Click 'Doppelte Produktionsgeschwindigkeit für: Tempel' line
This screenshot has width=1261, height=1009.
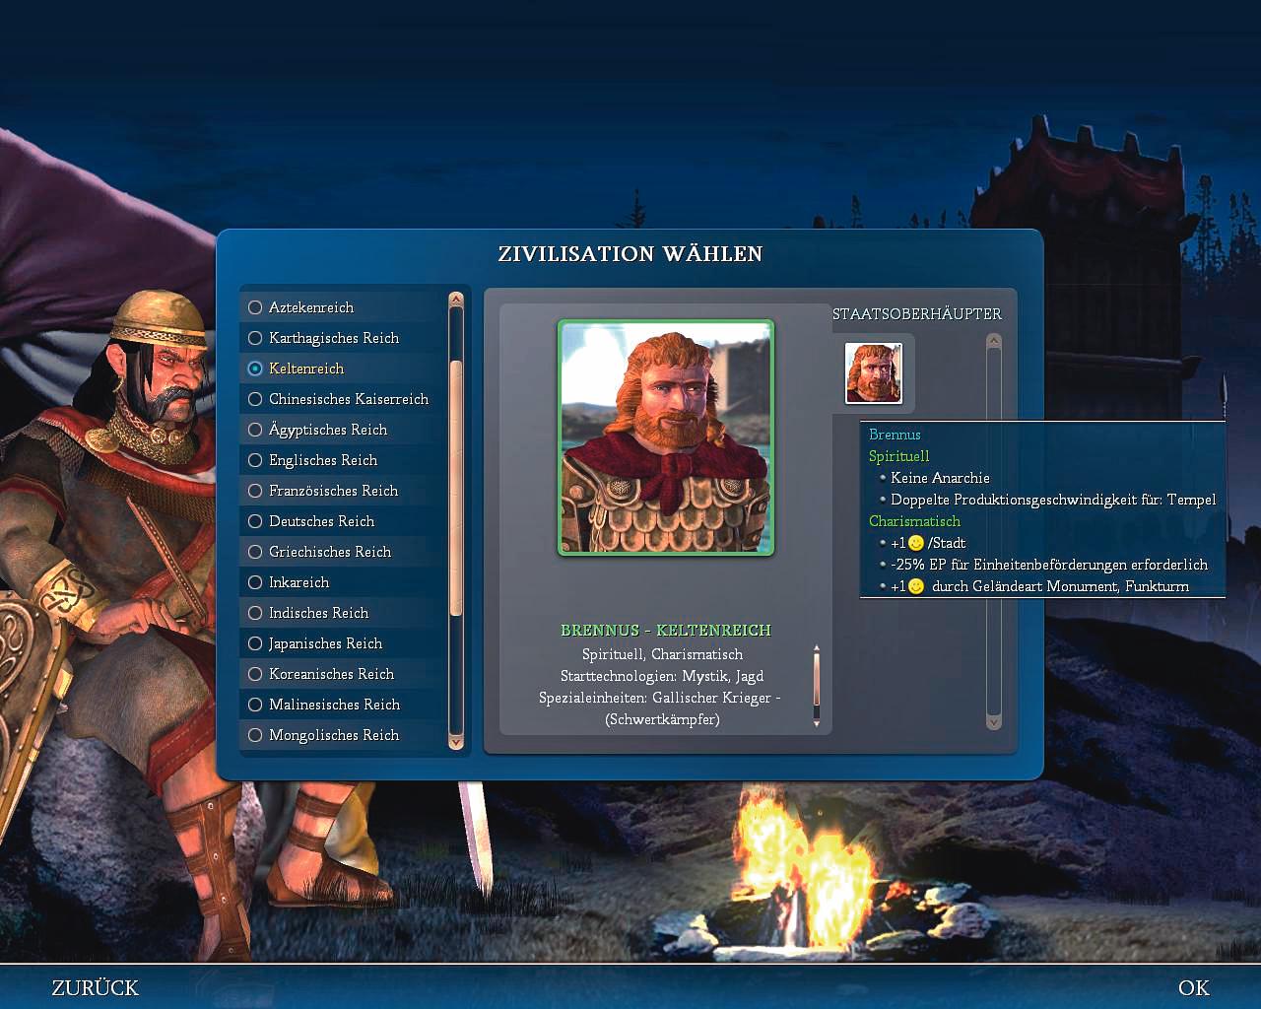(1053, 500)
